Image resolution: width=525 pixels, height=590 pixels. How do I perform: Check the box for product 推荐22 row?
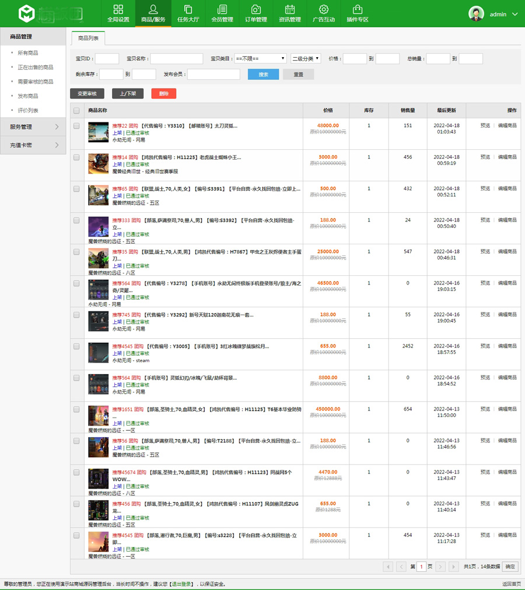pyautogui.click(x=76, y=126)
